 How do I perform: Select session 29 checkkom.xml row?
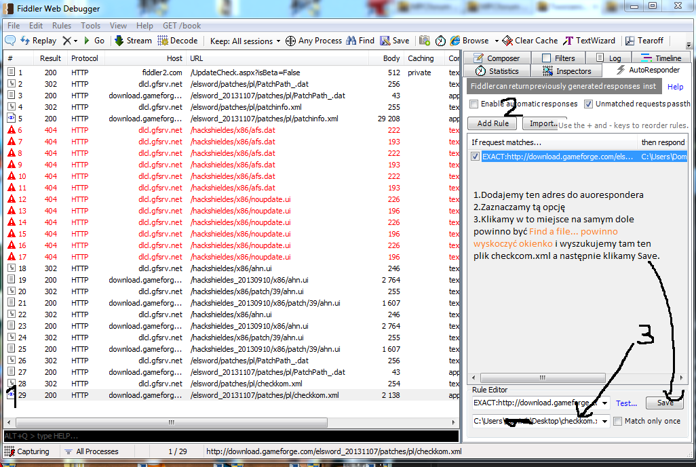click(232, 395)
